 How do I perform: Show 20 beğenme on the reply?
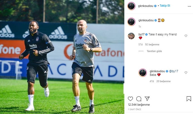point(163,81)
